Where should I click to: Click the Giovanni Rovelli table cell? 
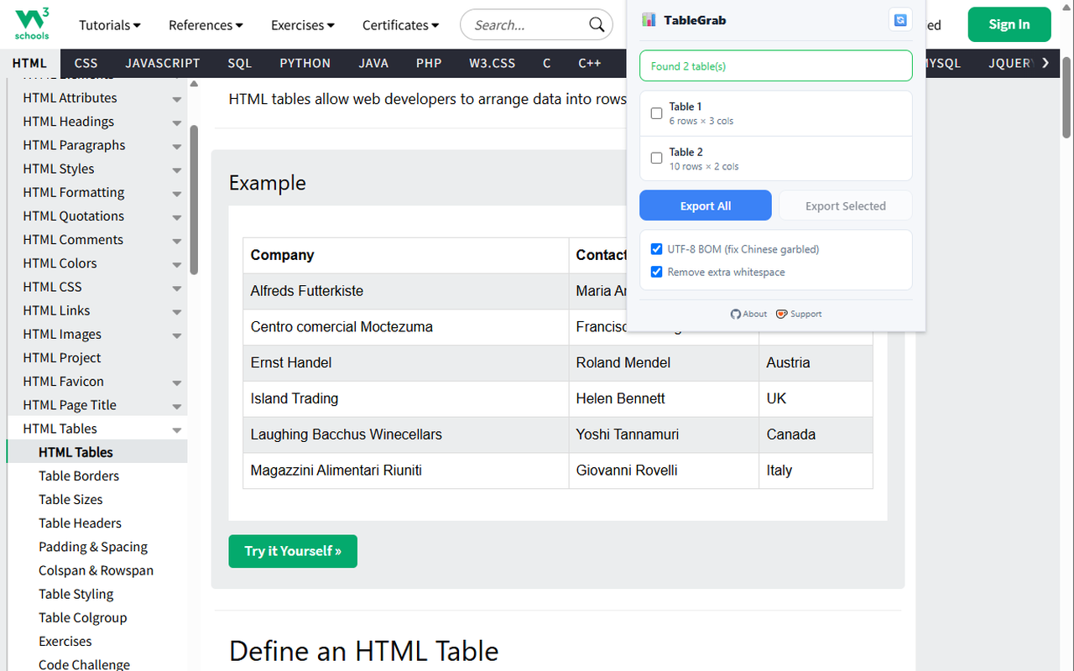(664, 471)
